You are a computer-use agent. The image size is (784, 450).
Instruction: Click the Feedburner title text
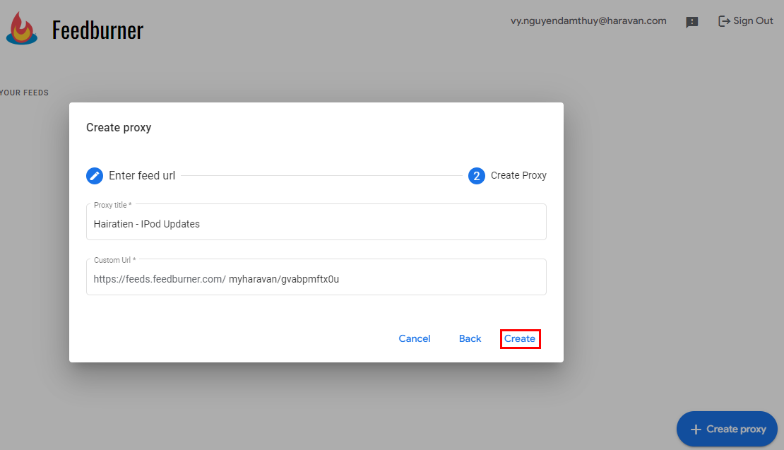pyautogui.click(x=97, y=30)
